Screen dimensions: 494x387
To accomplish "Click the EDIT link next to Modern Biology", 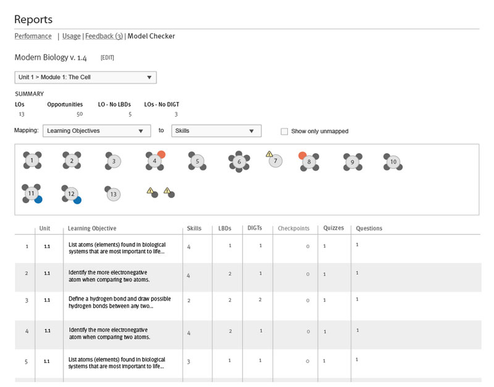I will click(x=107, y=57).
